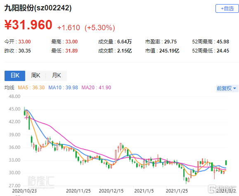Click the 52周最低 value 24.45
Image resolution: width=239 pixels, height=196 pixels.
point(223,51)
